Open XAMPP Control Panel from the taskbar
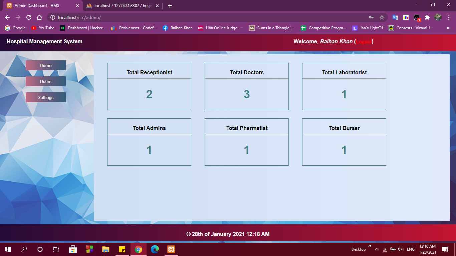 click(x=171, y=249)
